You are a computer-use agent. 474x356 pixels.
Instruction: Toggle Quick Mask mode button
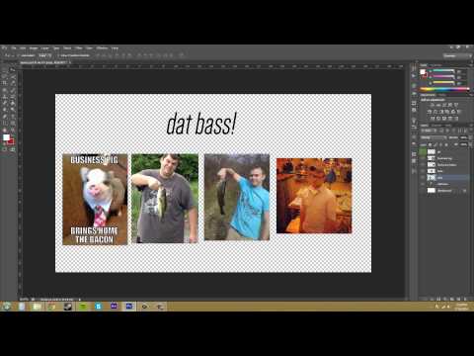pyautogui.click(x=4, y=149)
